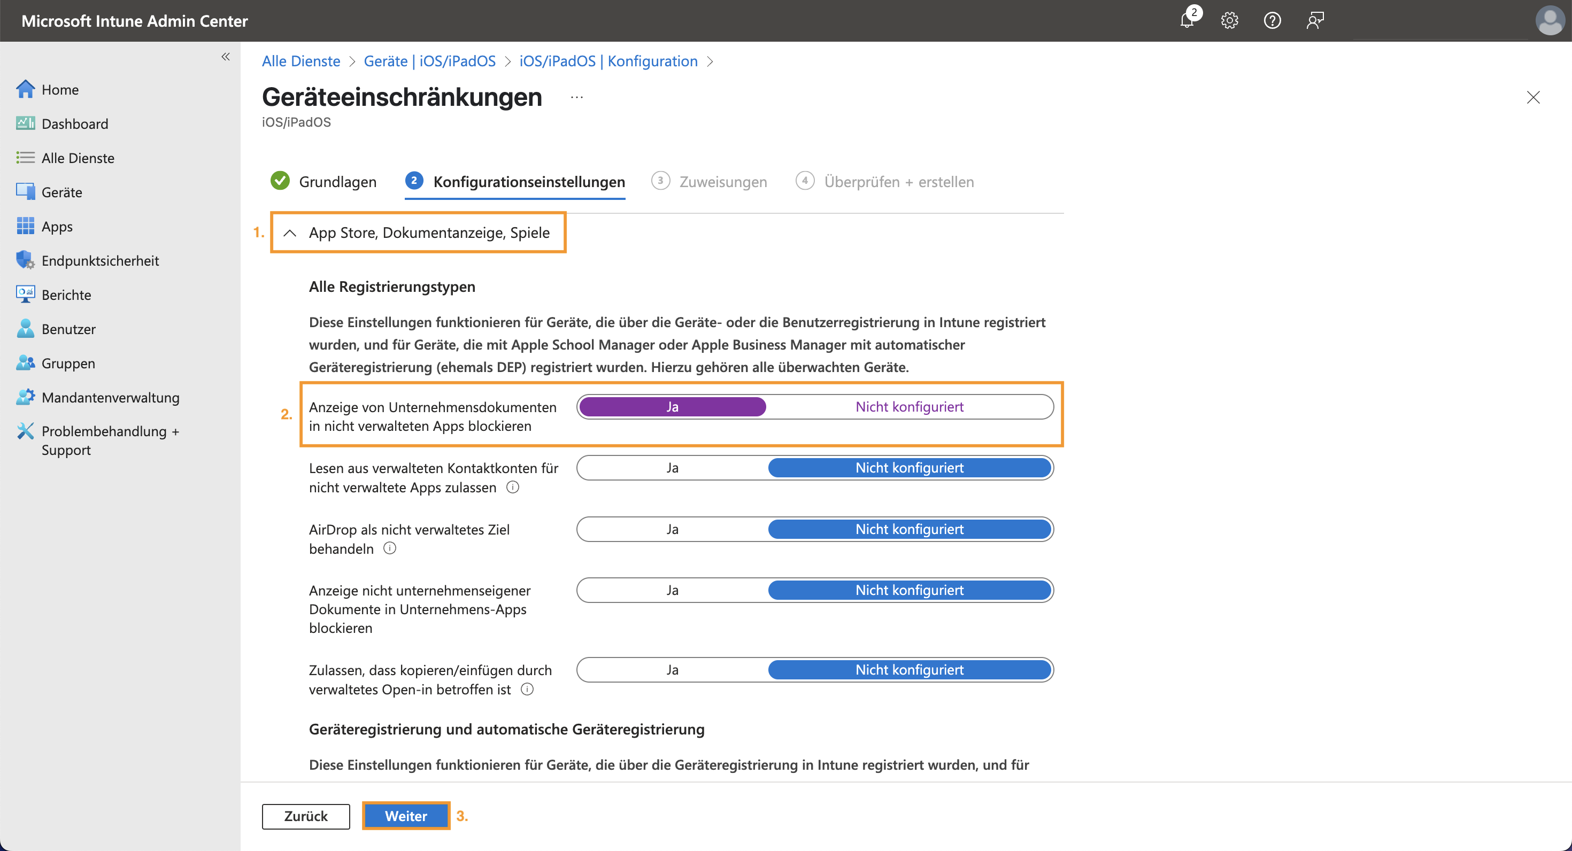1572x851 pixels.
Task: Open the Grundlagen step tab
Action: pyautogui.click(x=323, y=181)
